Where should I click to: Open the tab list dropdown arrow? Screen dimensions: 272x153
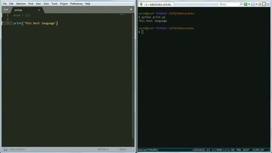point(131,9)
